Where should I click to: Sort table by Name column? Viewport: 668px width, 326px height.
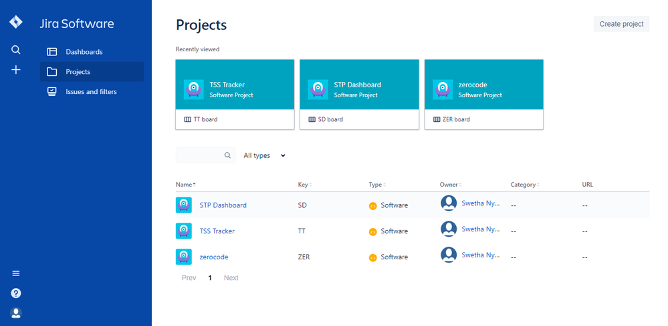tap(186, 185)
